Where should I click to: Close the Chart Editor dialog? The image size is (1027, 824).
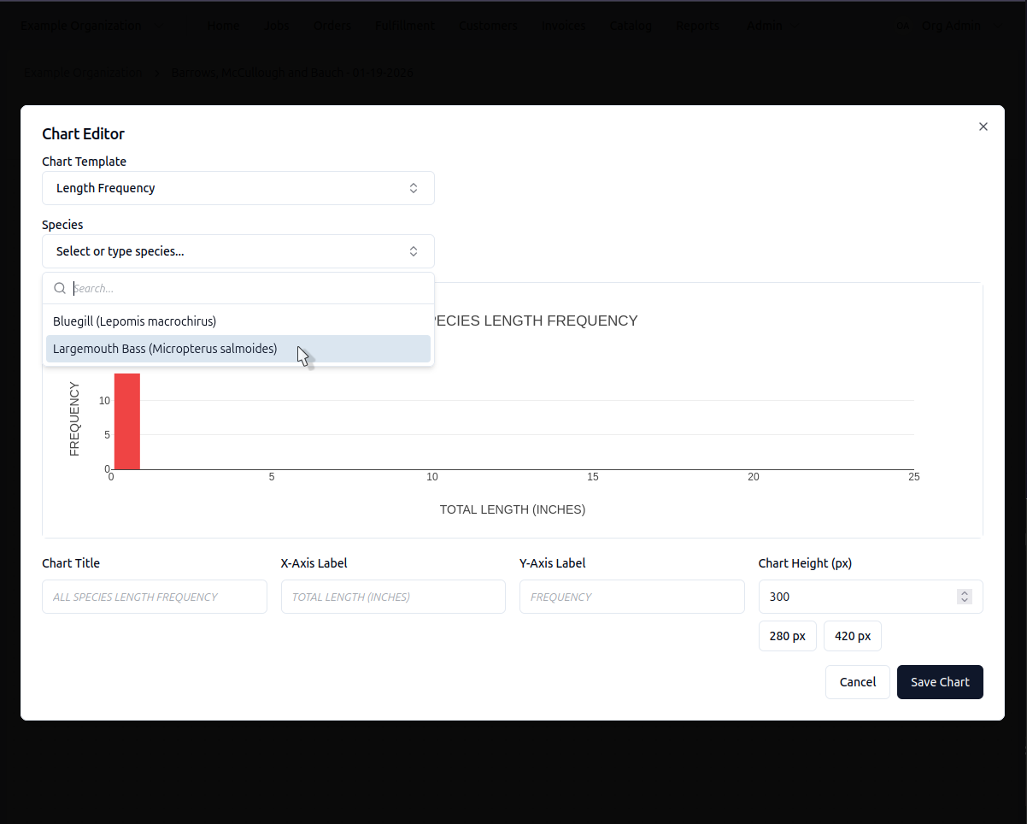tap(983, 127)
